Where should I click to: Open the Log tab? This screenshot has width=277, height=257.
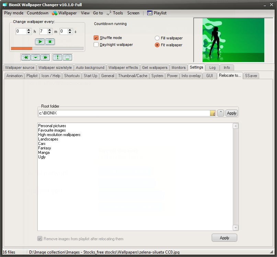pos(212,68)
